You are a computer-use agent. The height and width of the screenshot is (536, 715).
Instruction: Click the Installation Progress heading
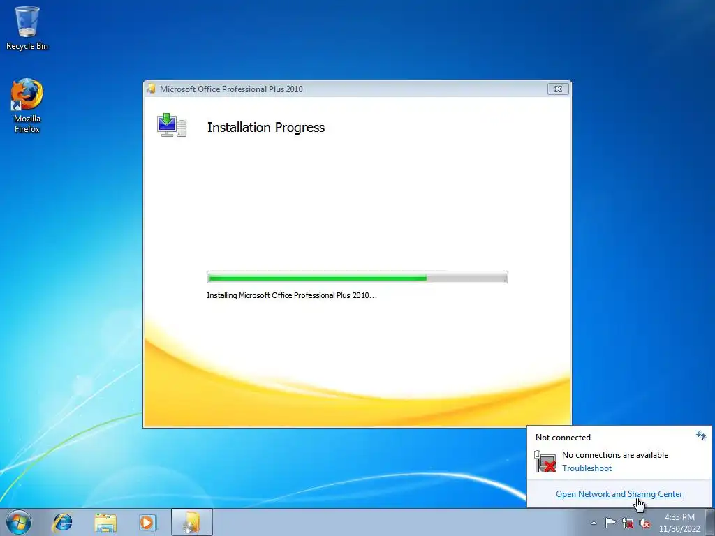[x=266, y=127]
